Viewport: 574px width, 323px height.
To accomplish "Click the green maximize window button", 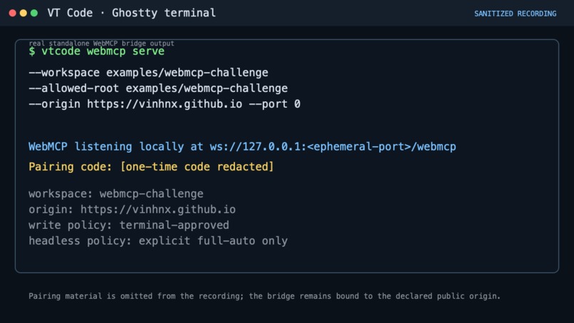I will (x=34, y=14).
